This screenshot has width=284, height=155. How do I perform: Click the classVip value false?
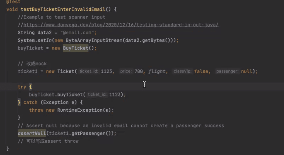pyautogui.click(x=201, y=71)
